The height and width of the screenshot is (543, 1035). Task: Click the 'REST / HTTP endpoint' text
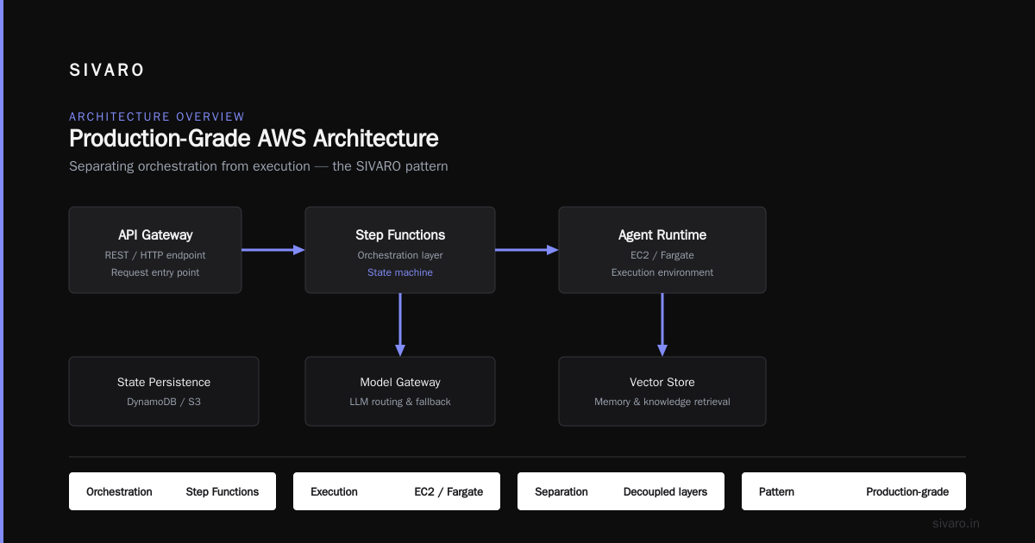[x=155, y=255]
